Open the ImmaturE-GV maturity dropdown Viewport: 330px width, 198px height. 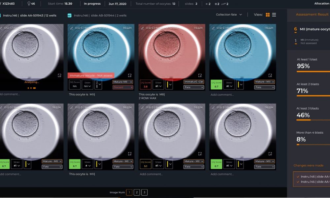tap(194, 82)
